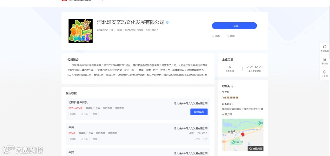Click the company name heading 河北雄安辛玛文化发展有限公司

130,22
